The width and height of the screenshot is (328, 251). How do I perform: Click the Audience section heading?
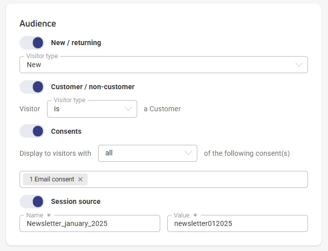click(x=38, y=24)
